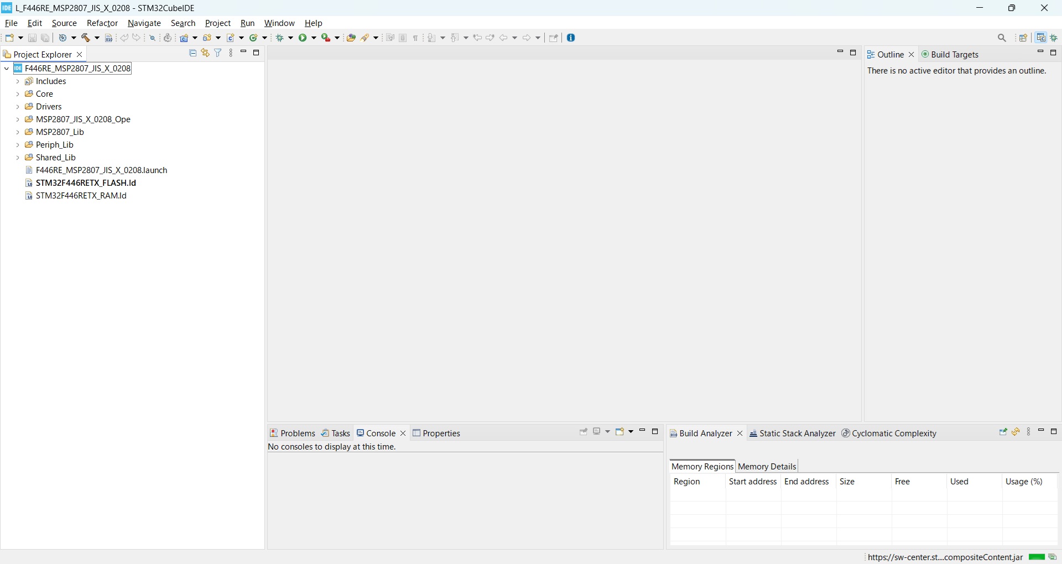Open the Window menu

279,23
